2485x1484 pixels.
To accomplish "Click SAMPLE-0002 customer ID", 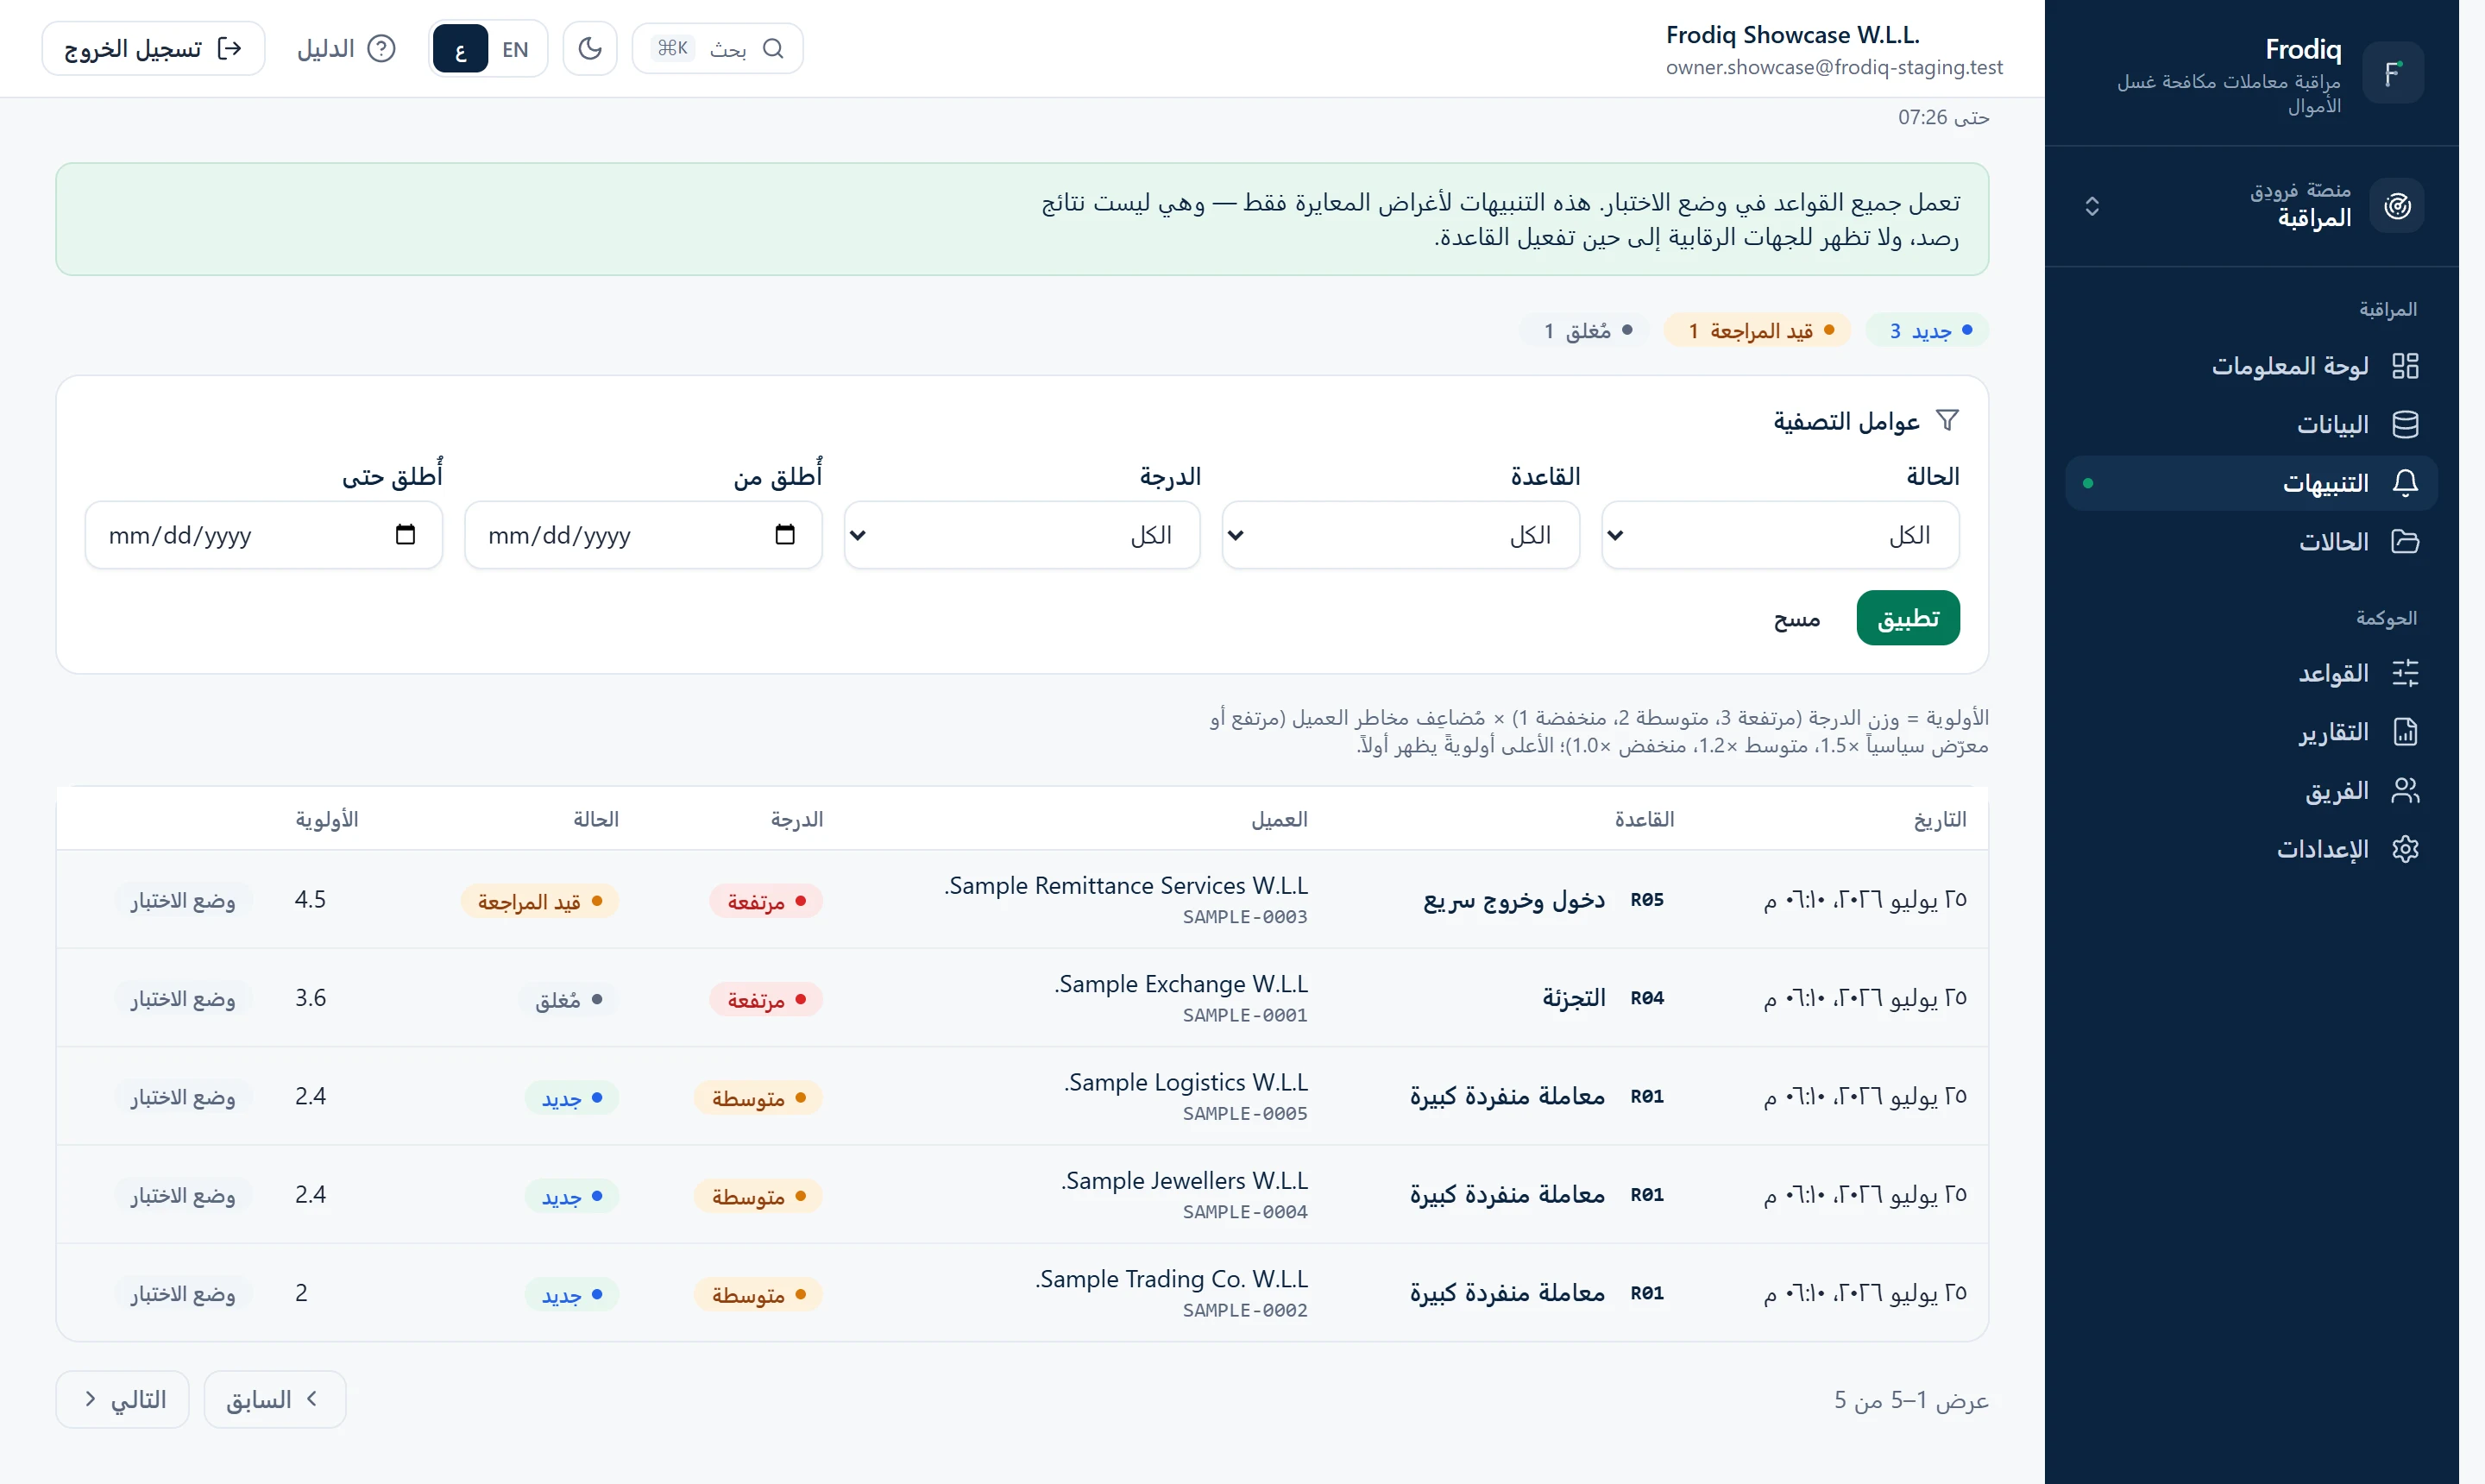I will point(1245,1311).
